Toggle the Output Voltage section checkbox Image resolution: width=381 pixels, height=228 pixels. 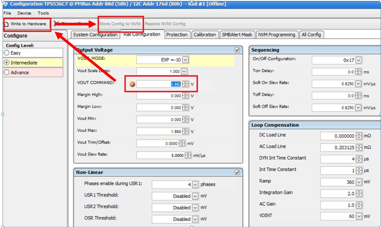coord(237,50)
